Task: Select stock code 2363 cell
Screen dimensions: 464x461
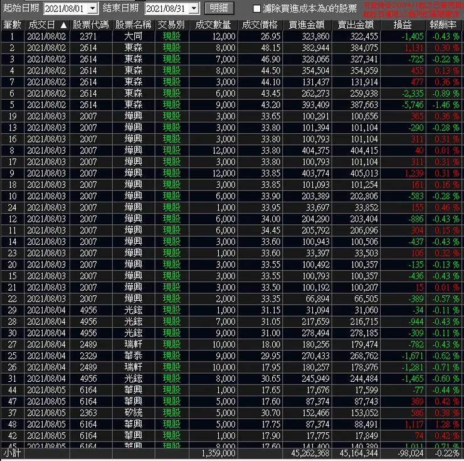Action: (91, 413)
